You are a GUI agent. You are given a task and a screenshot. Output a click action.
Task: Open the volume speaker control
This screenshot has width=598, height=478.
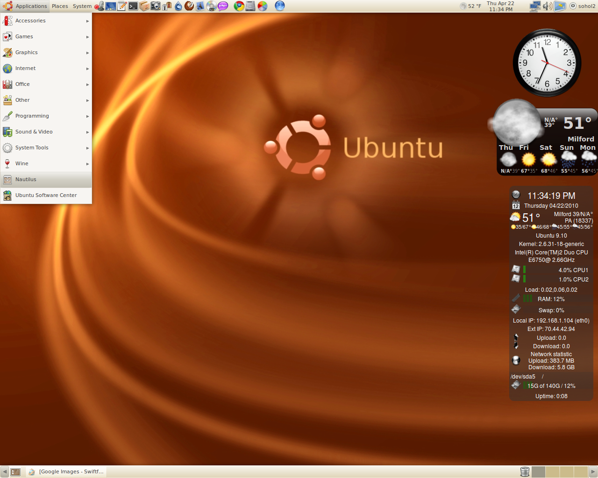548,6
